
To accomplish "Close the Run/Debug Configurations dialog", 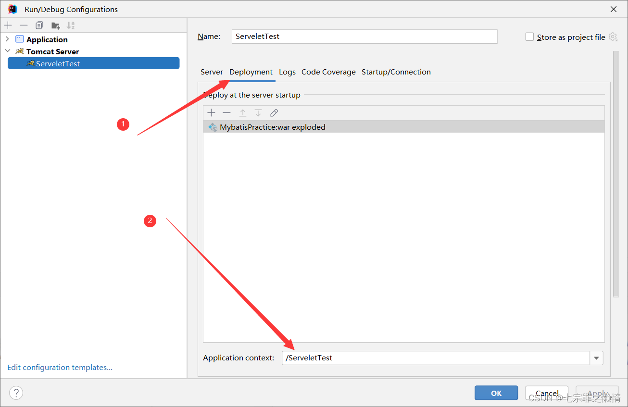I will 614,9.
